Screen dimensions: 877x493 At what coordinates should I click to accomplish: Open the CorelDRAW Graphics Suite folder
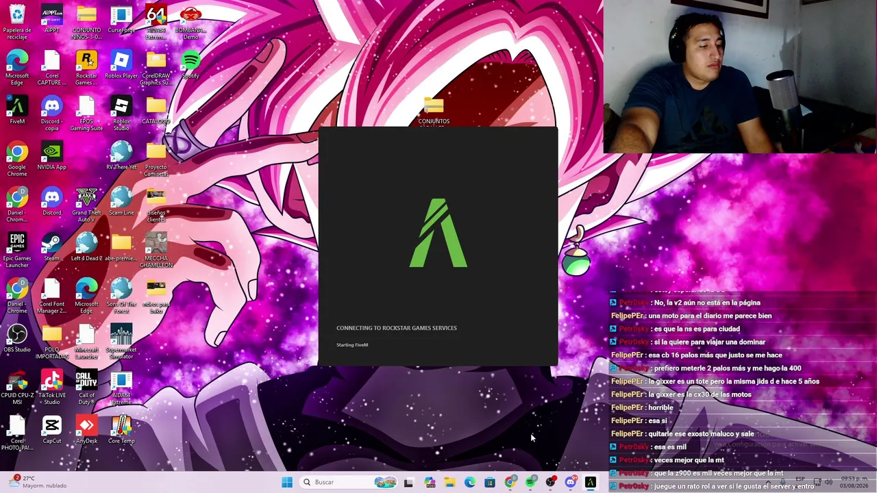pyautogui.click(x=156, y=68)
